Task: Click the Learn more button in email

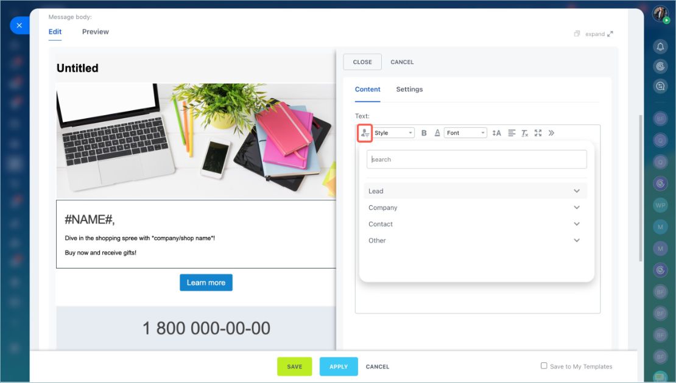Action: click(206, 283)
